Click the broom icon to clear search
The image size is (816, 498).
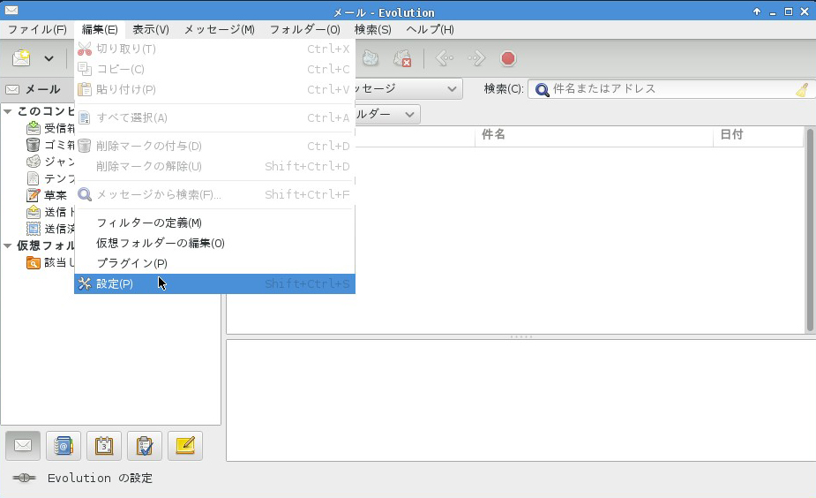tap(801, 89)
